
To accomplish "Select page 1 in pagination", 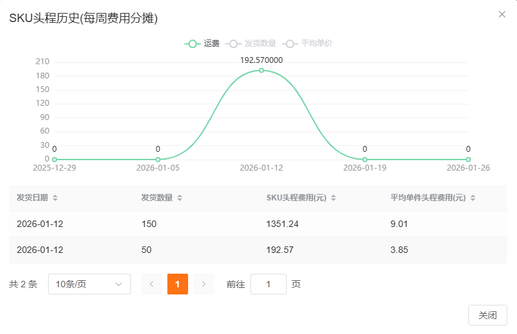I will pos(178,284).
